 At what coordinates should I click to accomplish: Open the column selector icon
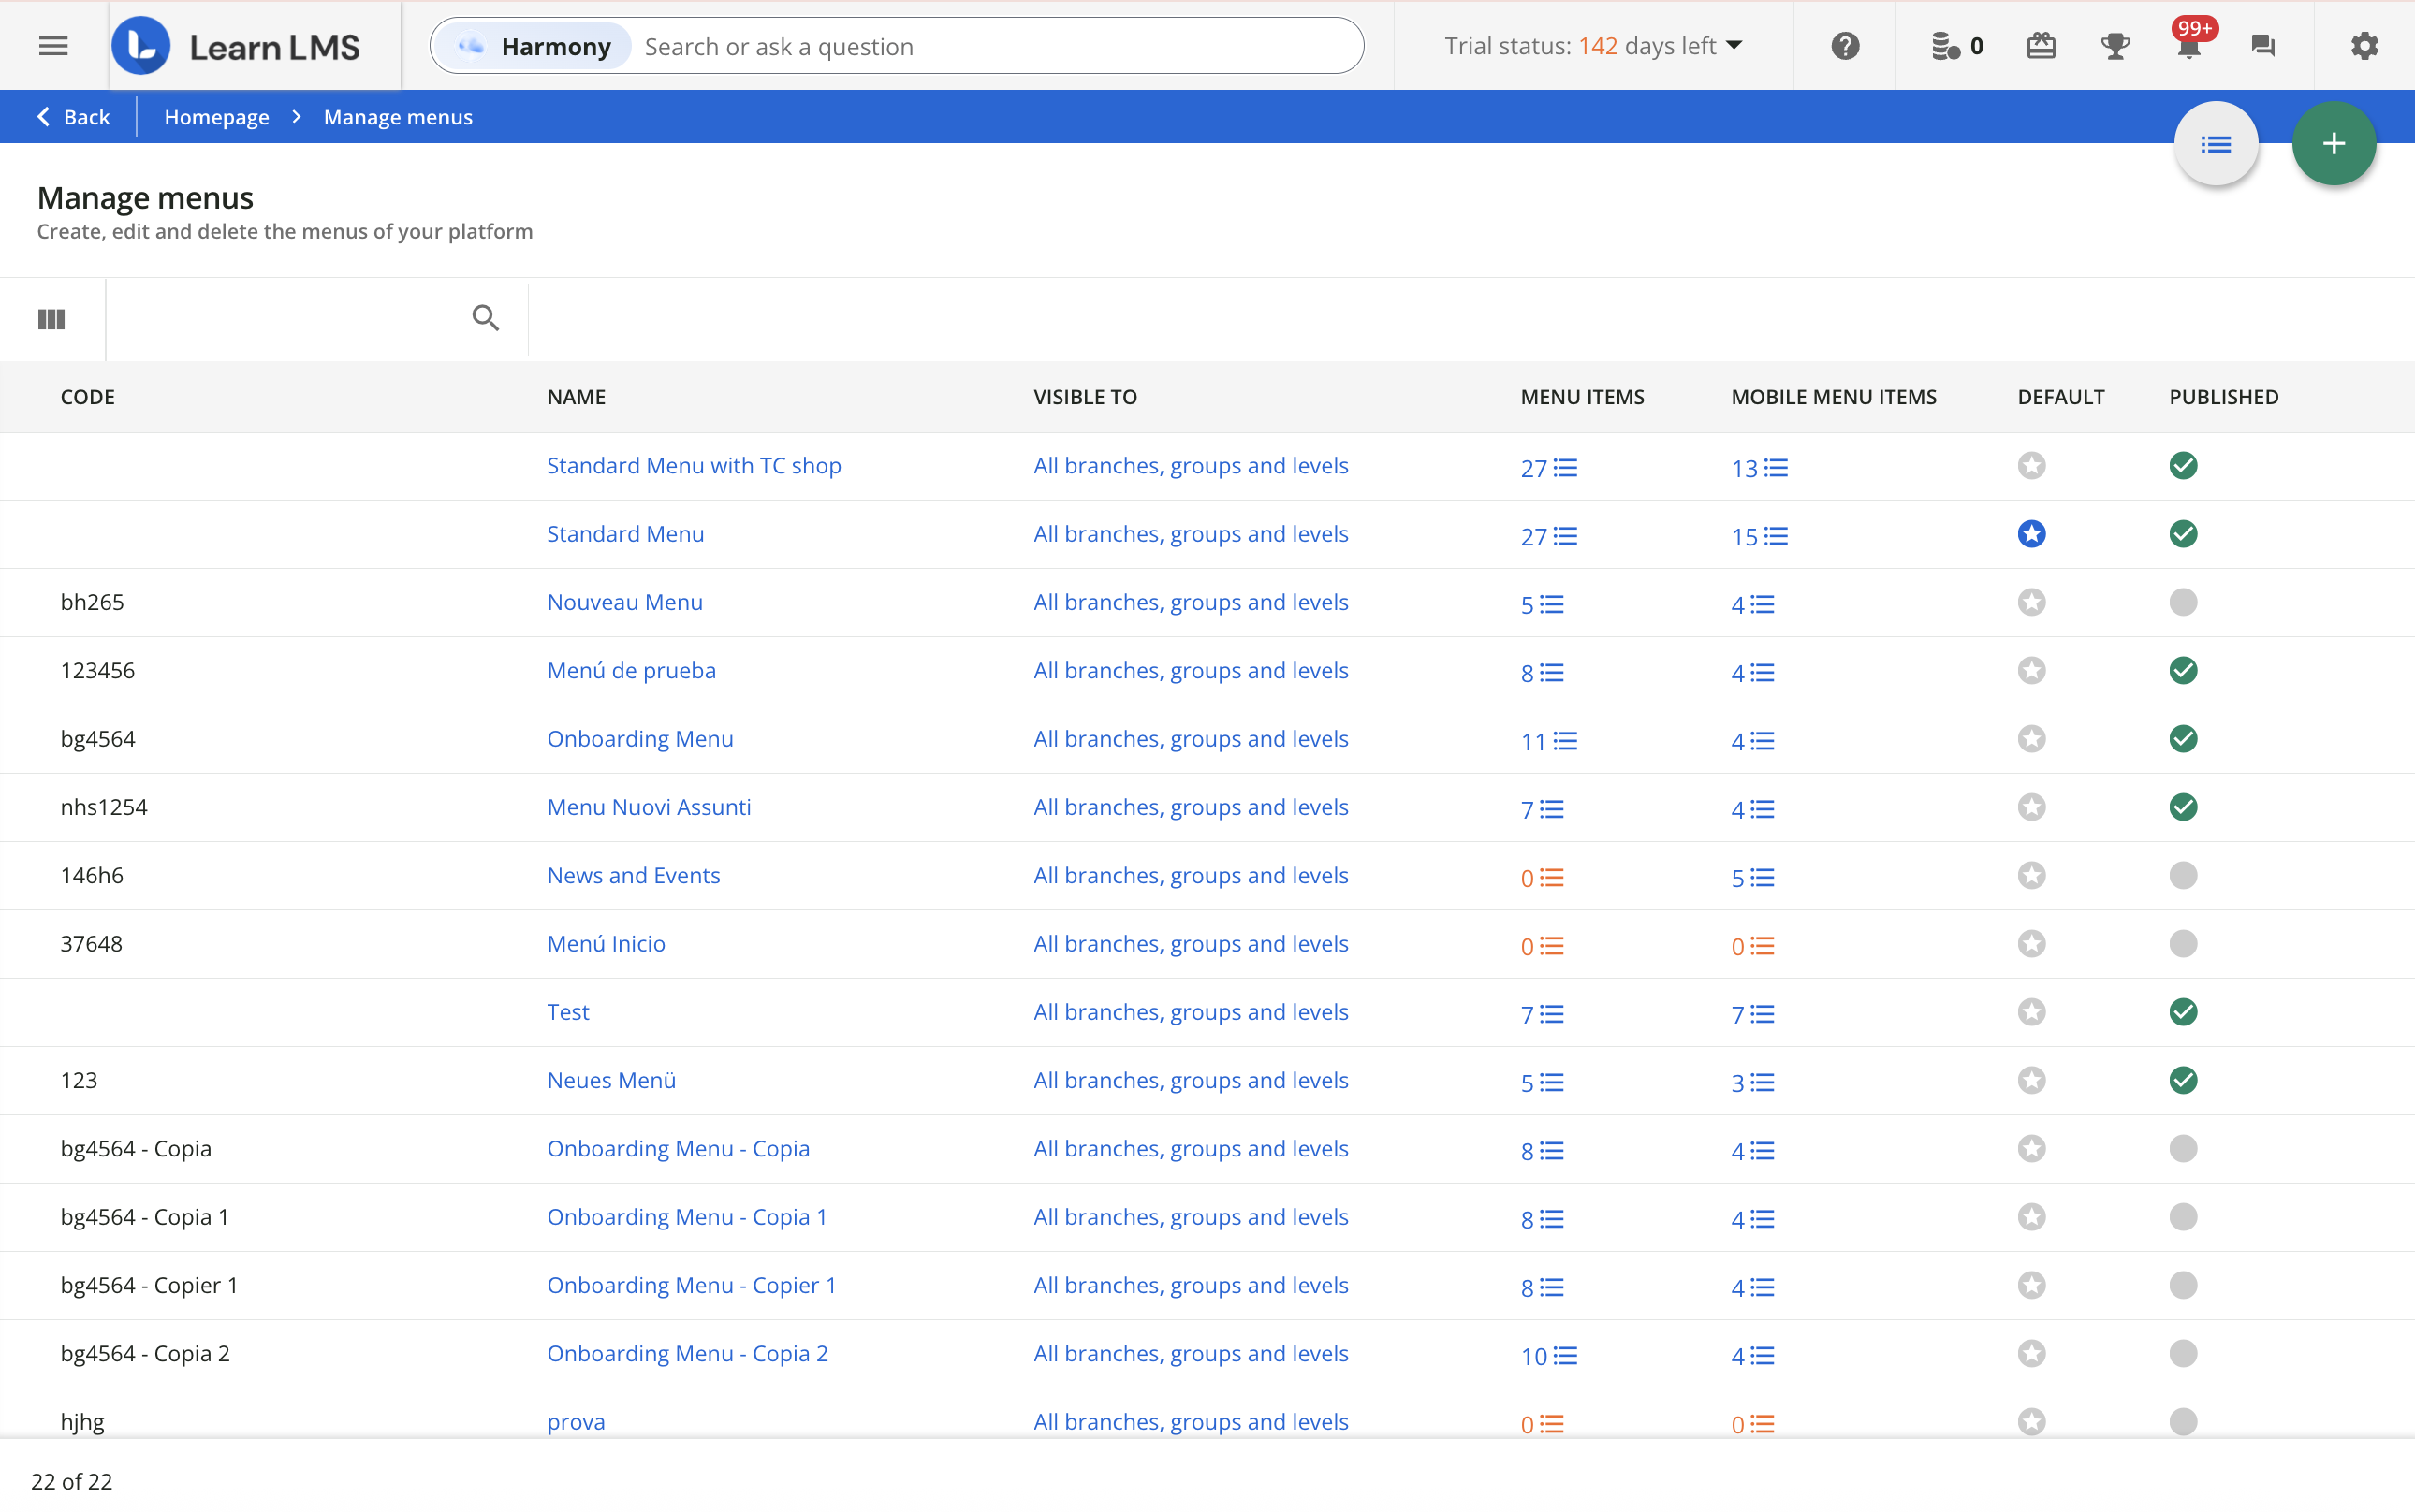click(51, 319)
